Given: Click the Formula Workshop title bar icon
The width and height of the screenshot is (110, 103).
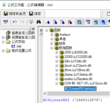Looking at the screenshot, I should (4, 5).
